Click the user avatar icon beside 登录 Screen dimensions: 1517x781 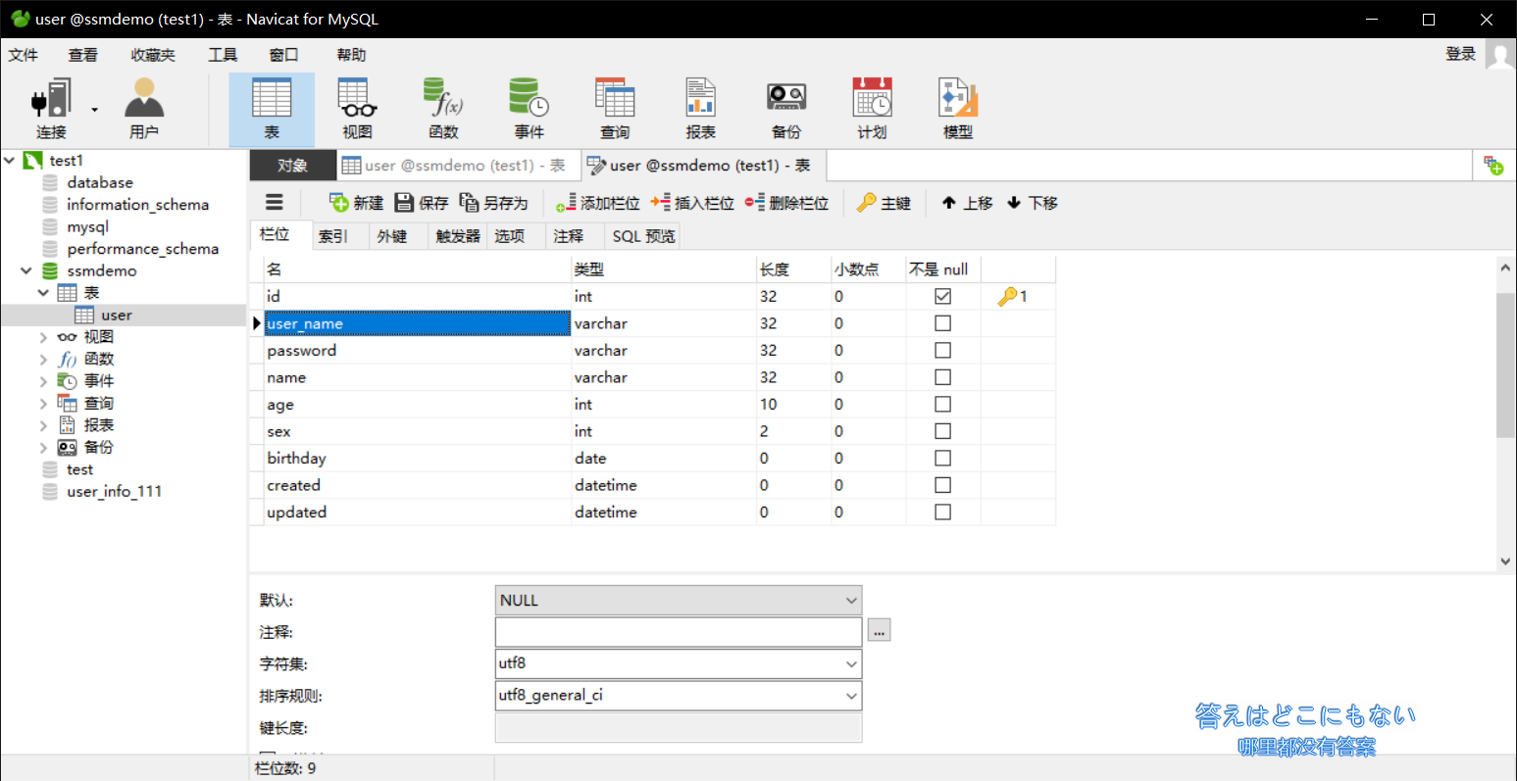tap(1499, 55)
